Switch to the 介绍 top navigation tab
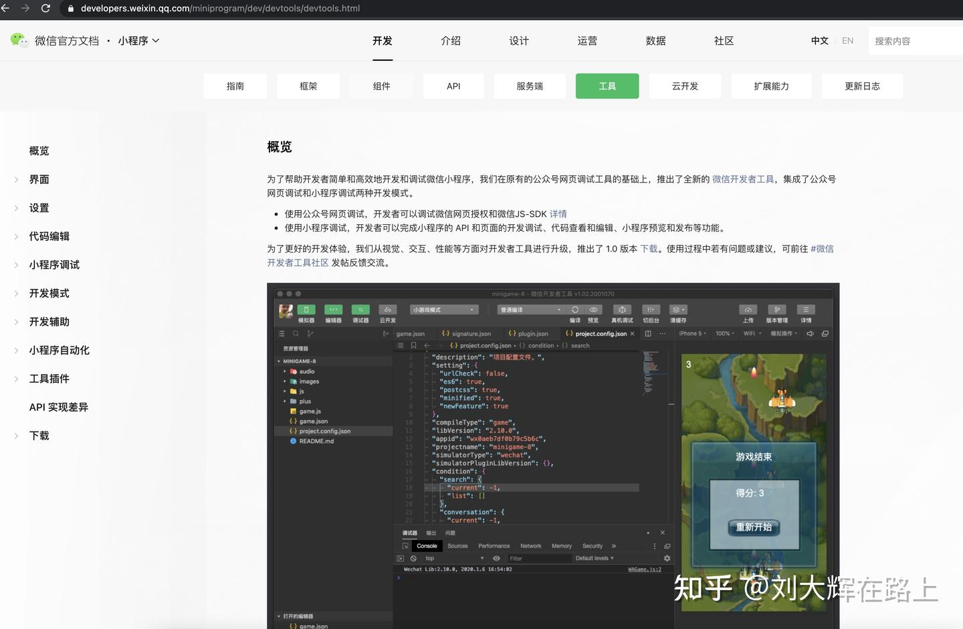This screenshot has width=963, height=629. [451, 41]
